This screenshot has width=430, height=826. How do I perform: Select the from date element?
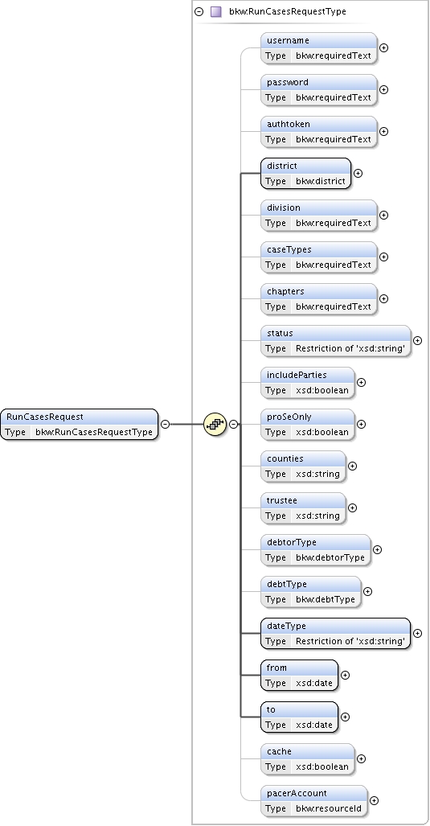click(x=300, y=675)
